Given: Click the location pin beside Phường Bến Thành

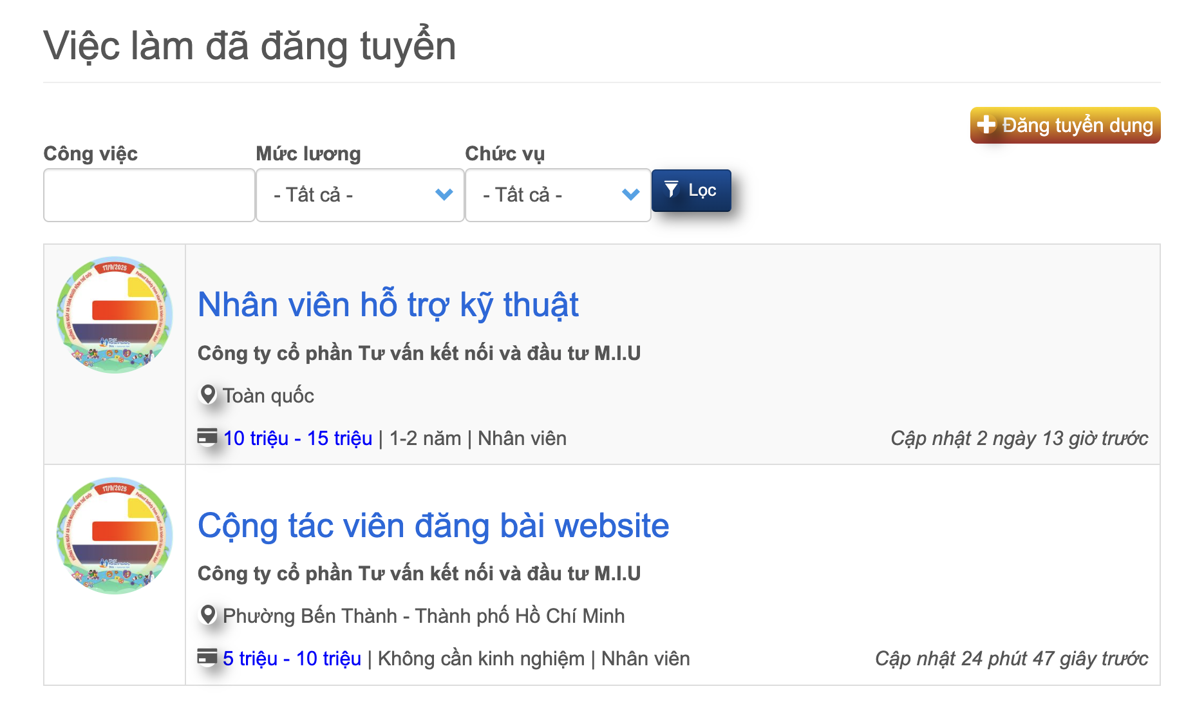Looking at the screenshot, I should click(207, 614).
